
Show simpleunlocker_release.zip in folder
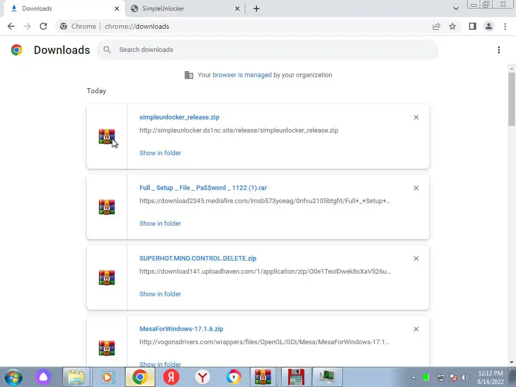[x=160, y=153]
